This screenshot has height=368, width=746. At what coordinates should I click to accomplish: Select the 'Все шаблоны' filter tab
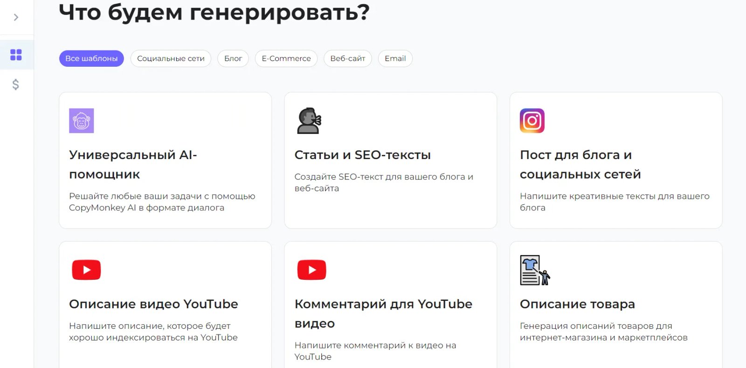91,58
